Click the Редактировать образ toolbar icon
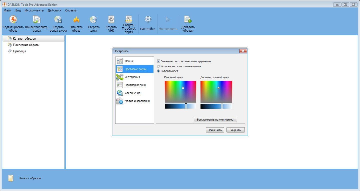This screenshot has height=191, width=360. [13, 19]
